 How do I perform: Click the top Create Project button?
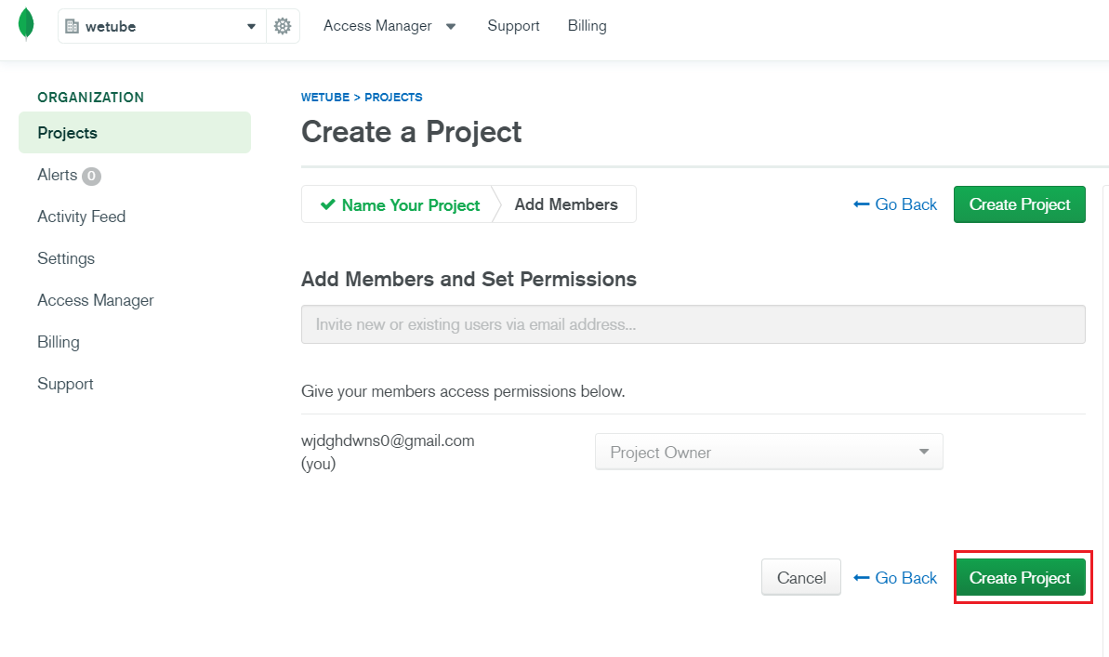1019,204
